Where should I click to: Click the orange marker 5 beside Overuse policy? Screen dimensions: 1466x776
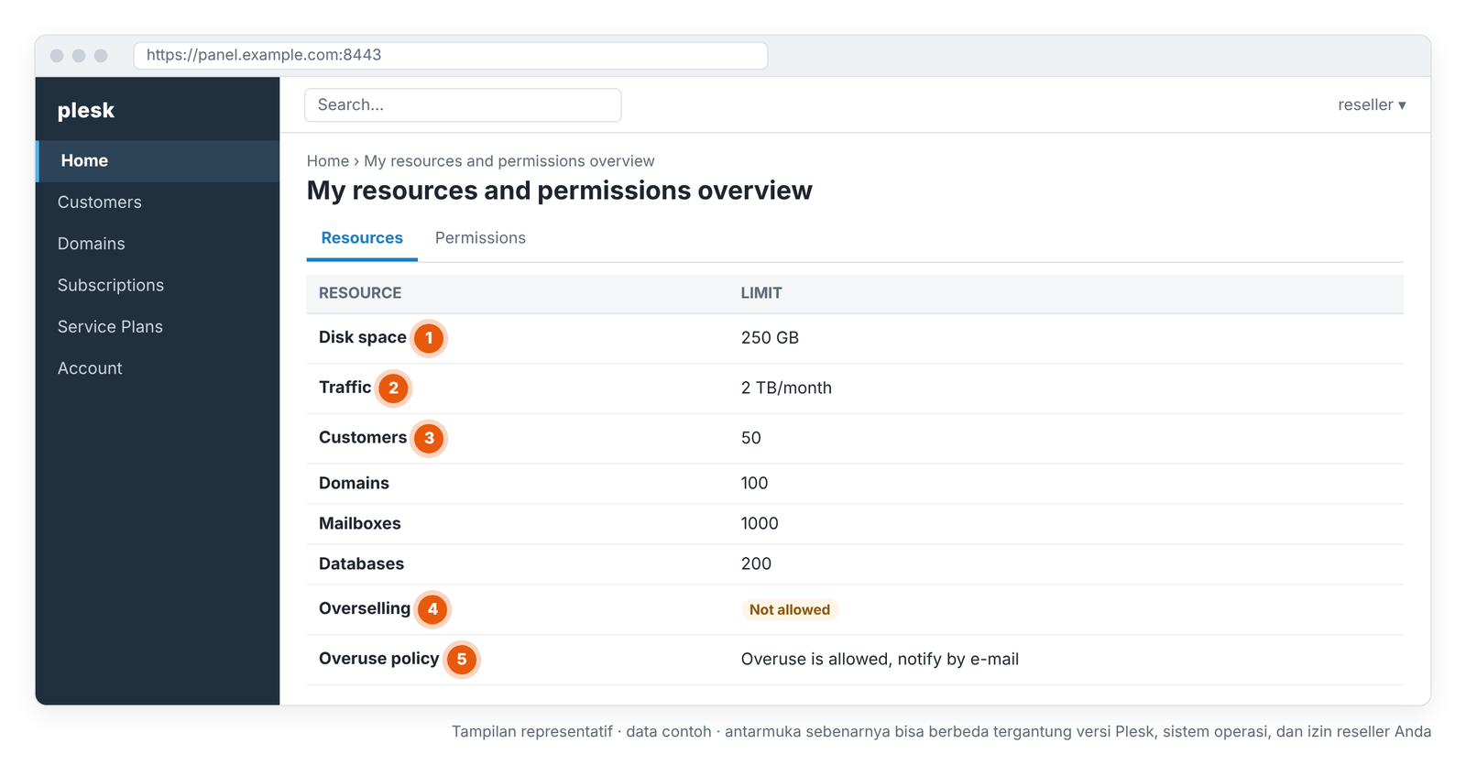[462, 660]
